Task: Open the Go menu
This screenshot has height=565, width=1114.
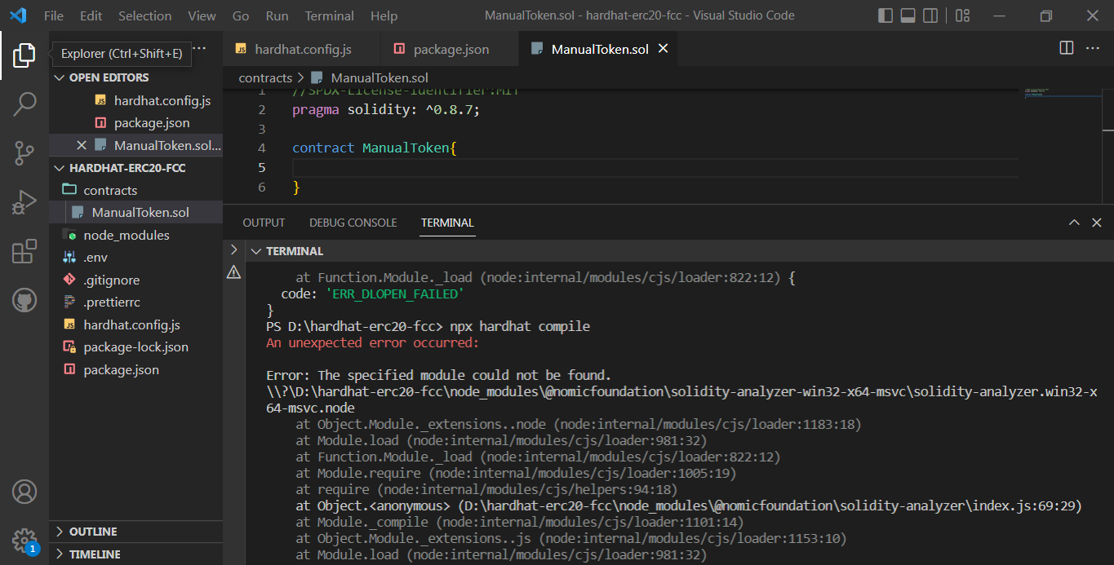Action: coord(241,15)
